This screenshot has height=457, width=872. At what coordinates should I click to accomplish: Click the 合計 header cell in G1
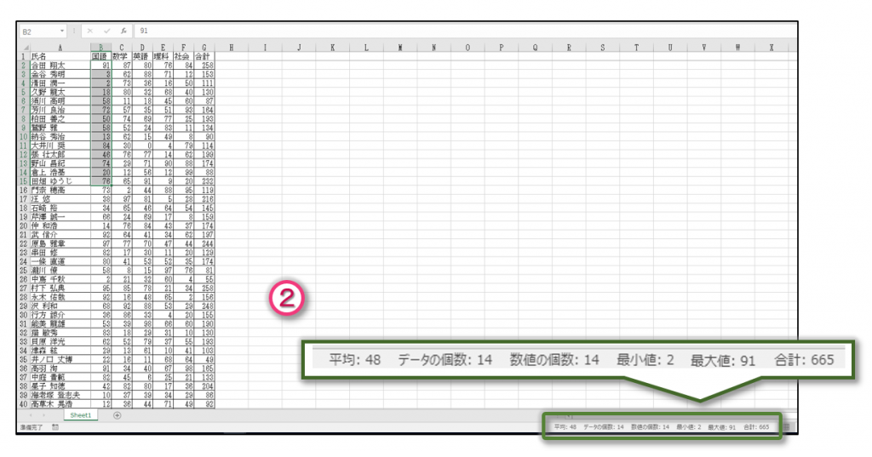pos(204,56)
